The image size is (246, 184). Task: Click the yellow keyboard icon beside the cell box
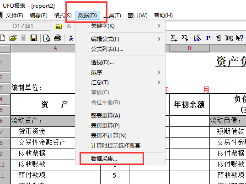[x=59, y=26]
